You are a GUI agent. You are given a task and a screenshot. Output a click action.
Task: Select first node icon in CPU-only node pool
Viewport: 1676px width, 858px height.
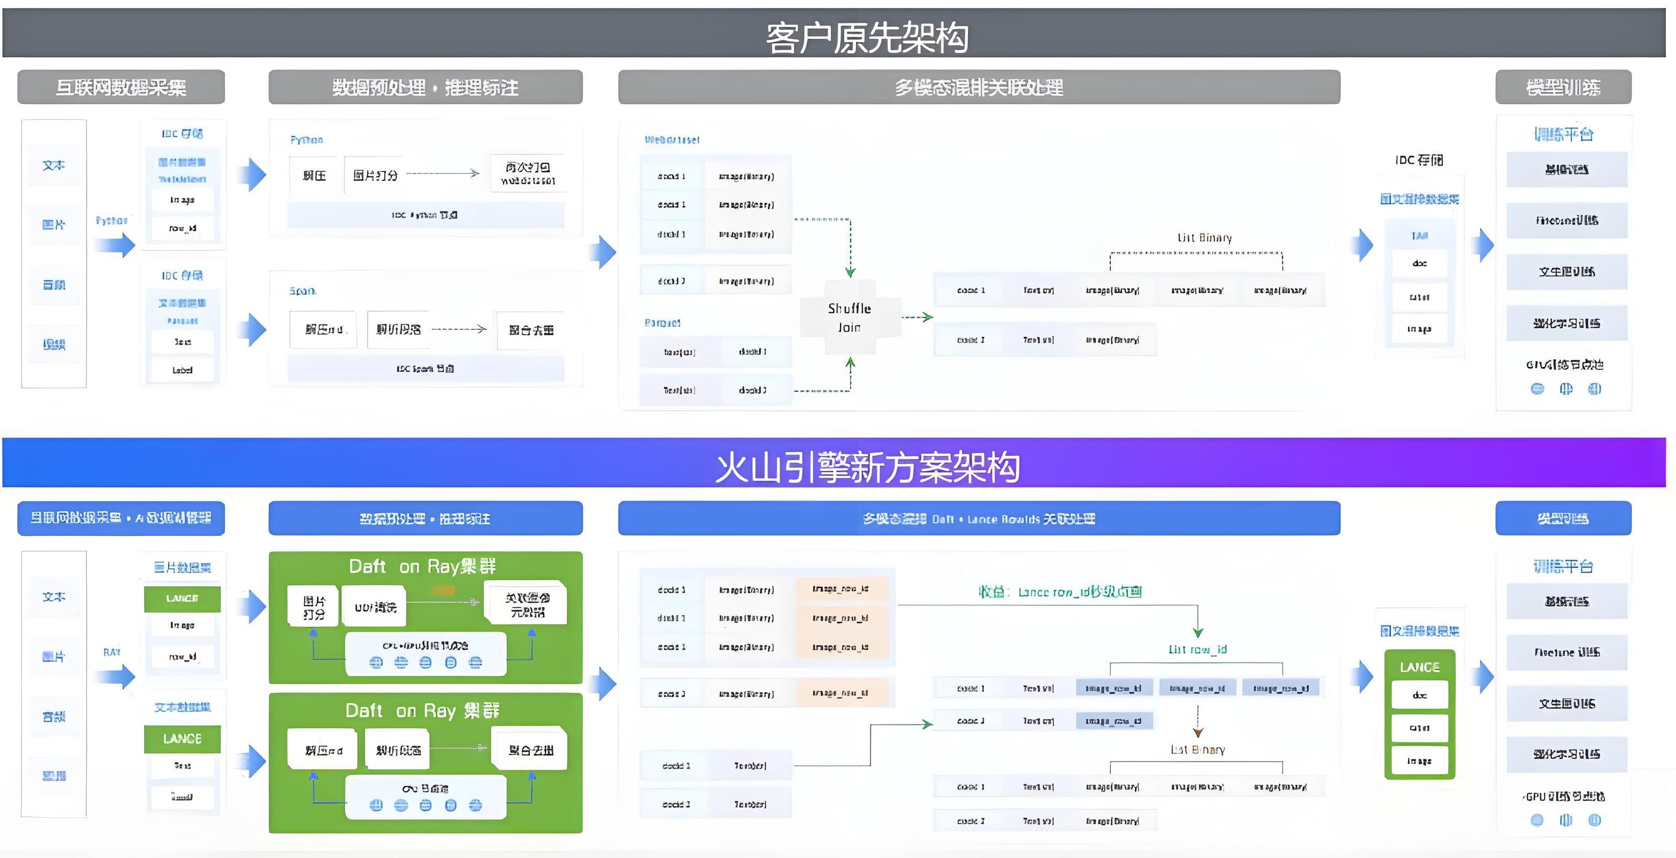(x=376, y=805)
